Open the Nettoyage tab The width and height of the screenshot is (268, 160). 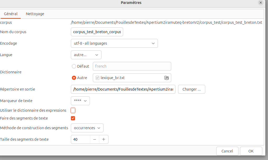pos(35,14)
